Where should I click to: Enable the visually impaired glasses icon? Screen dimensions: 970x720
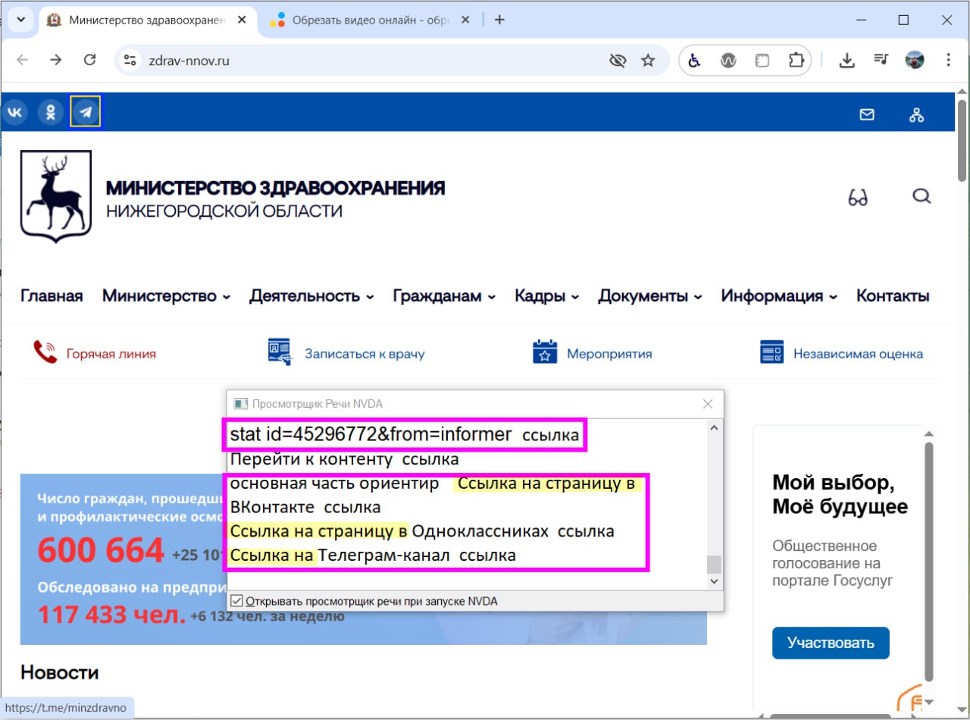point(858,199)
